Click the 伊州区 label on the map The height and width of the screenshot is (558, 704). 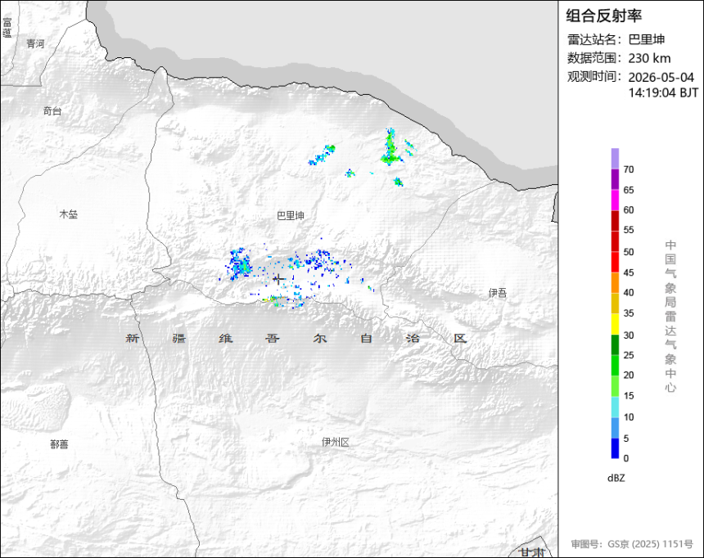336,442
